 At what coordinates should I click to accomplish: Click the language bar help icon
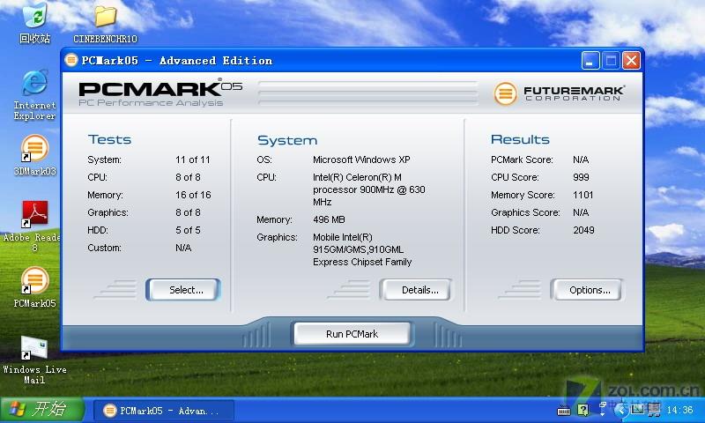(583, 410)
